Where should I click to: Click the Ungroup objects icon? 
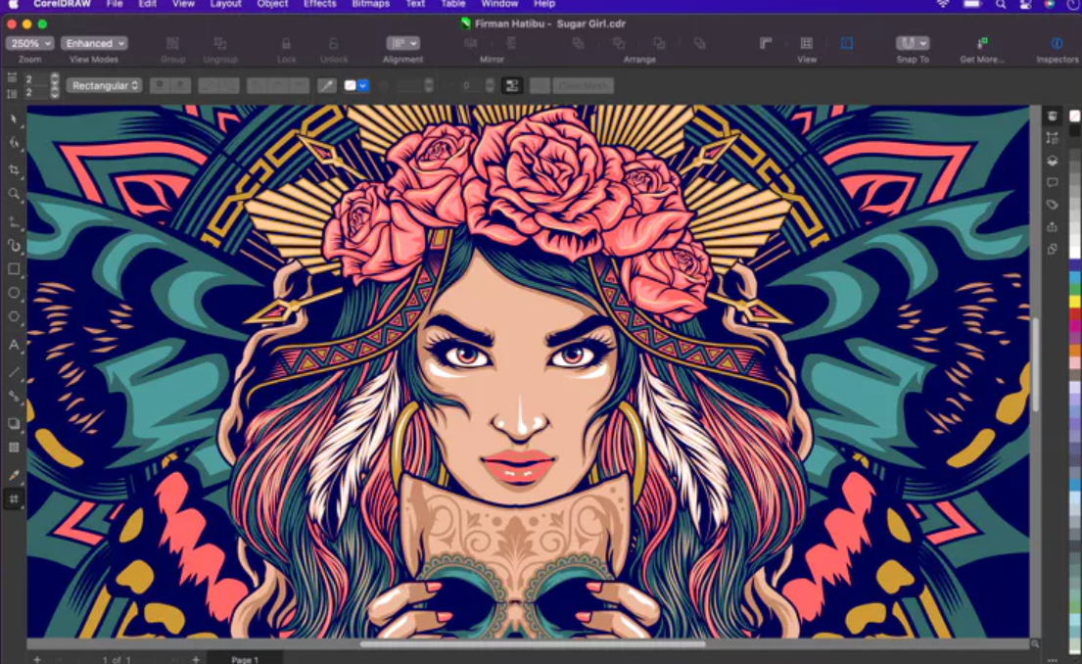(x=220, y=43)
